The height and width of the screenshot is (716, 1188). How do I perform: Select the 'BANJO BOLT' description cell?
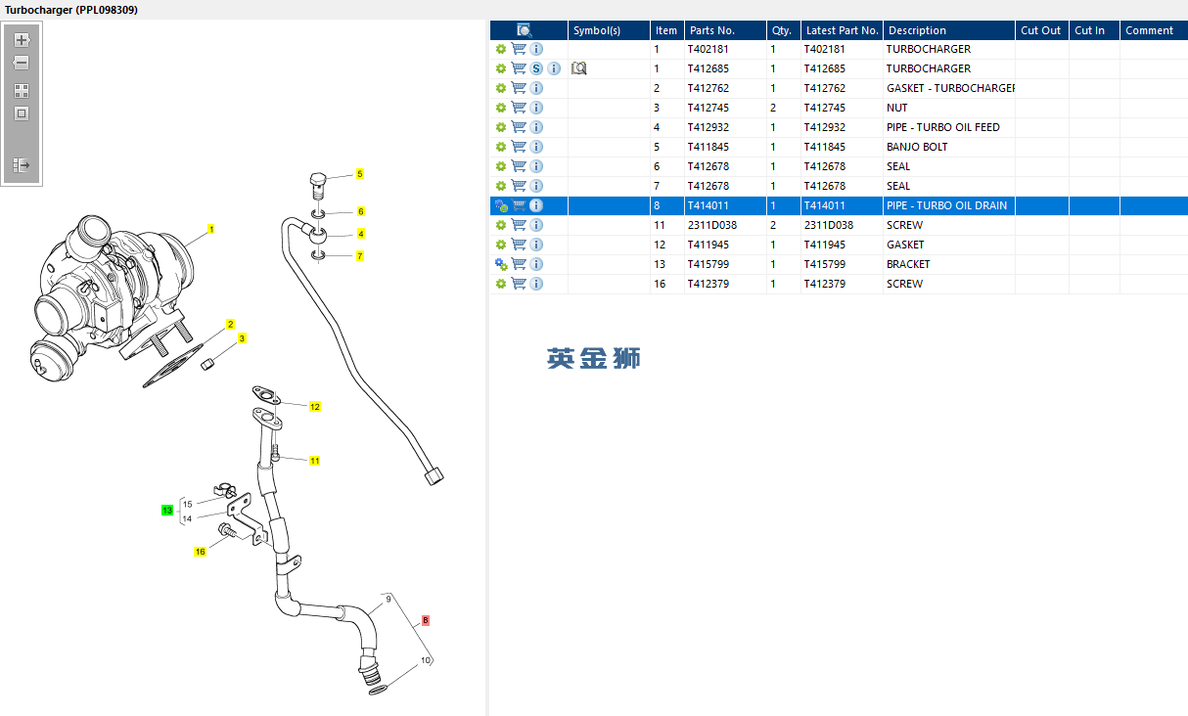coord(949,147)
